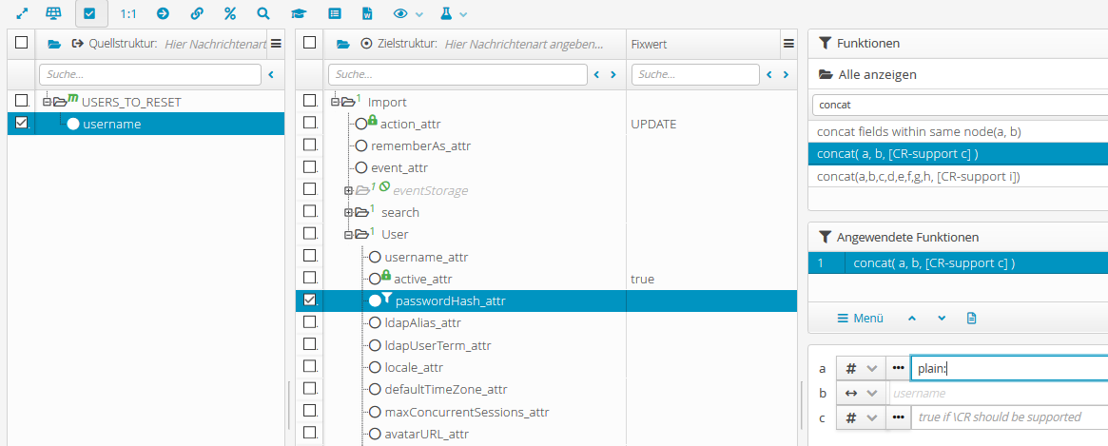The image size is (1108, 446).
Task: Open the parameter a type dropdown
Action: click(x=861, y=368)
